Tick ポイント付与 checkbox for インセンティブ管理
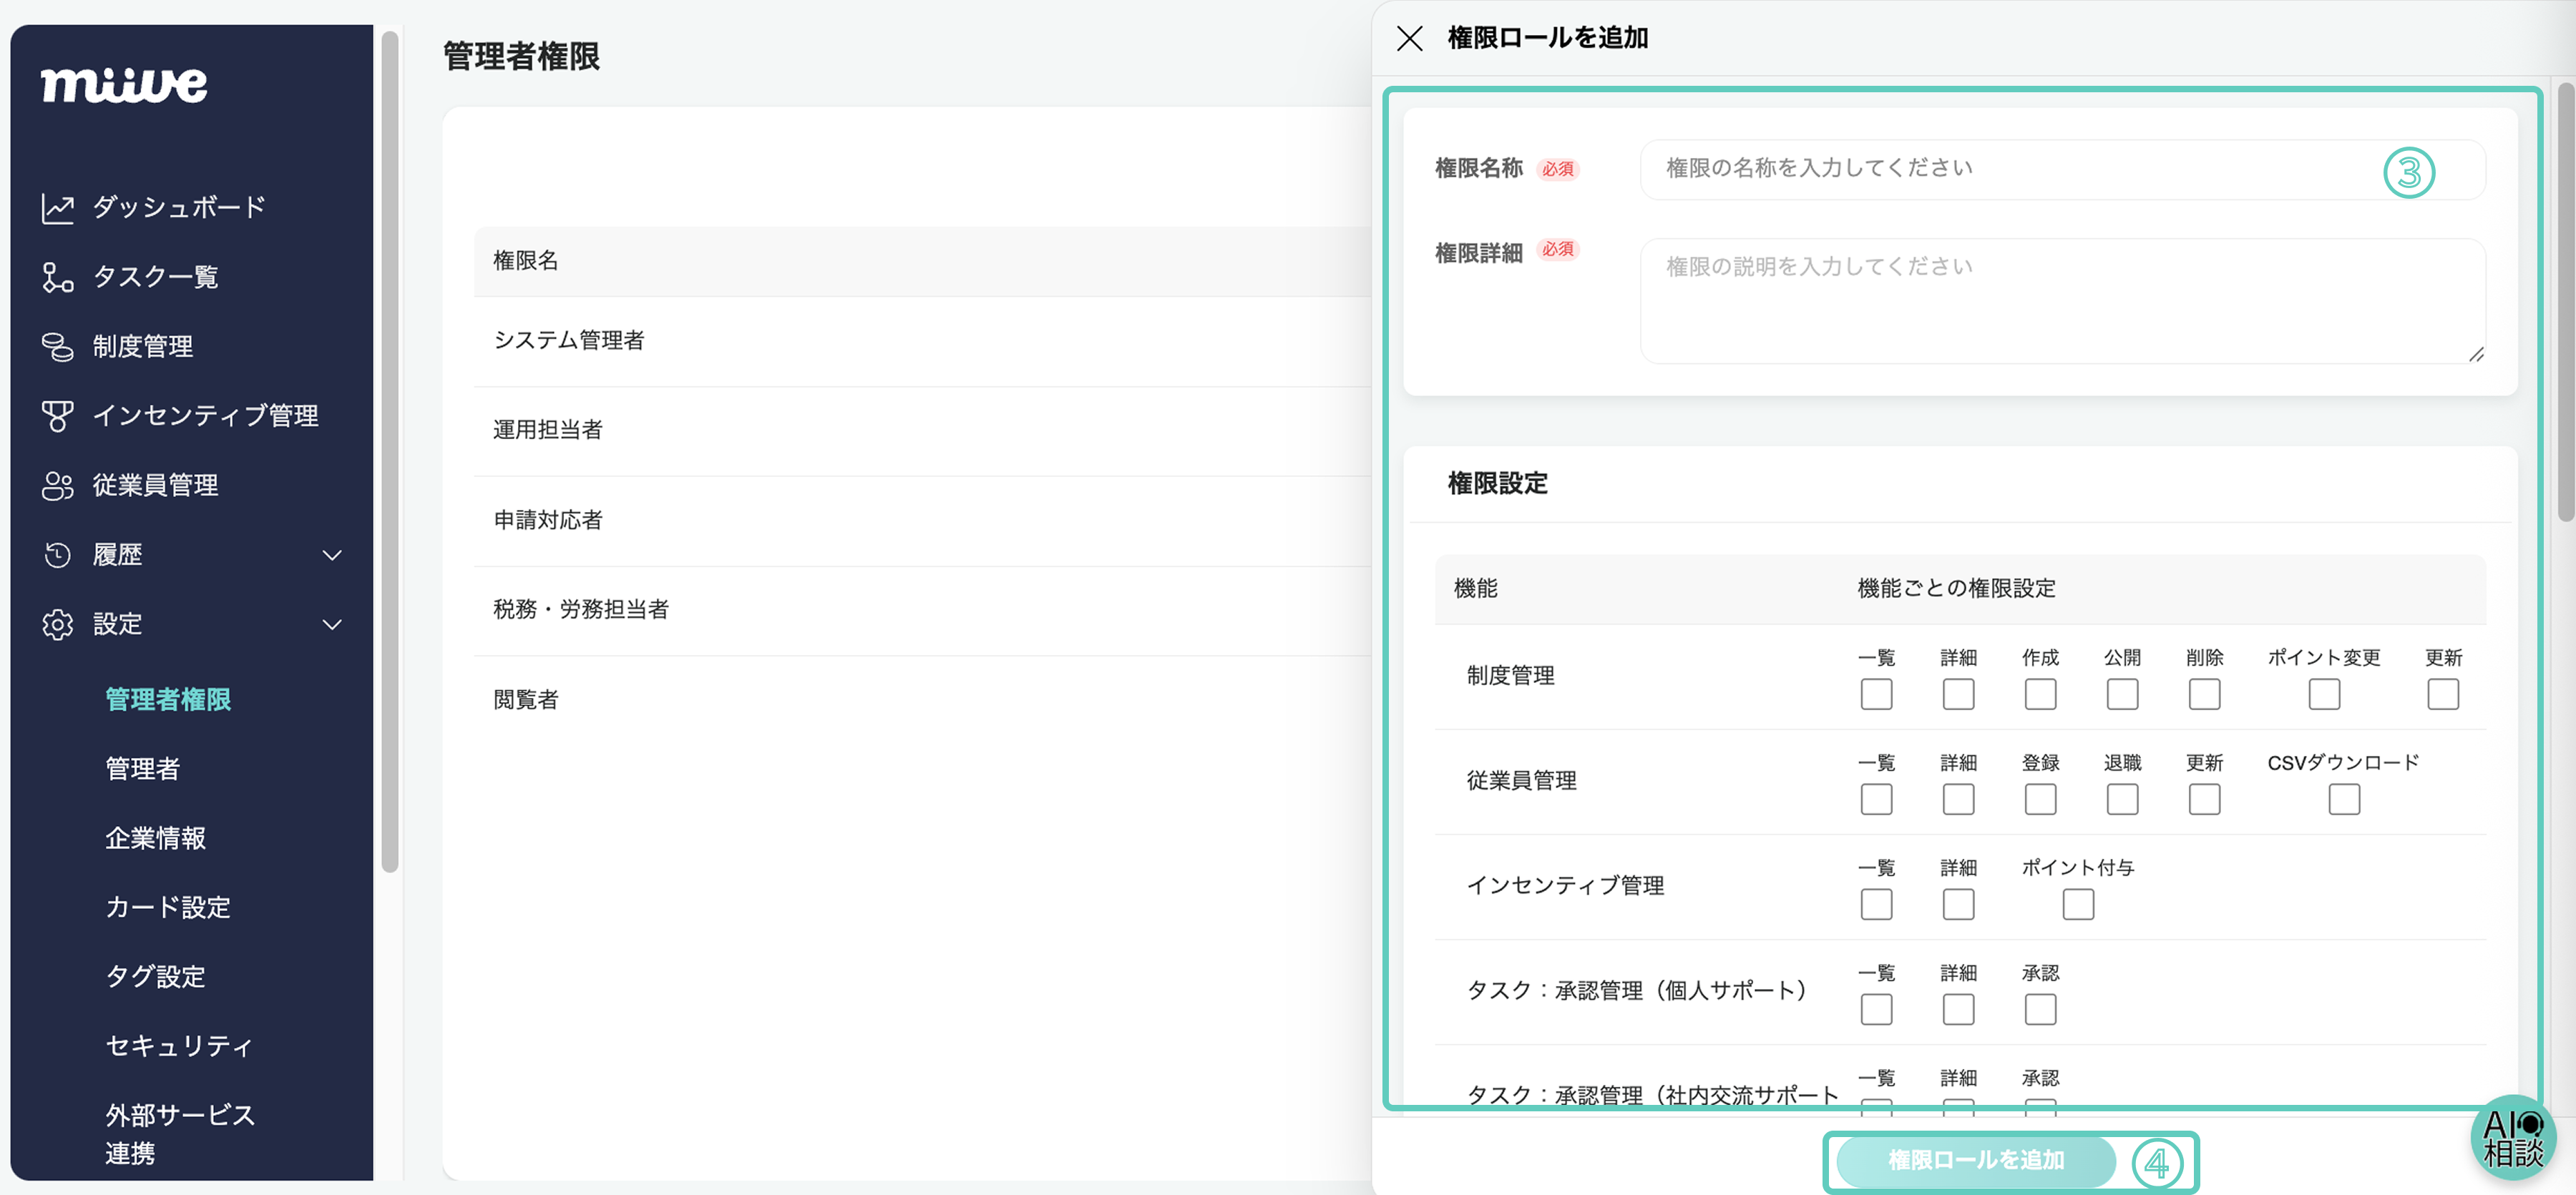The image size is (2576, 1195). pos(2077,904)
